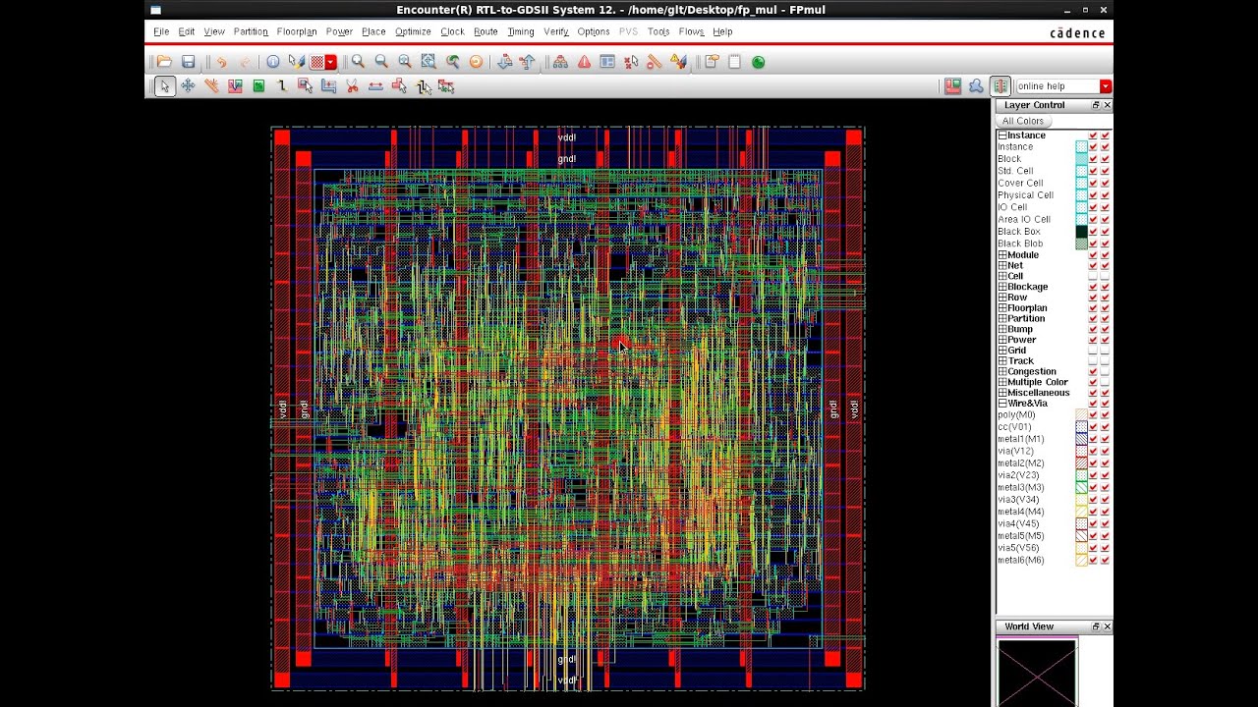1258x707 pixels.
Task: Click the open folder toolbar icon
Action: click(x=164, y=62)
